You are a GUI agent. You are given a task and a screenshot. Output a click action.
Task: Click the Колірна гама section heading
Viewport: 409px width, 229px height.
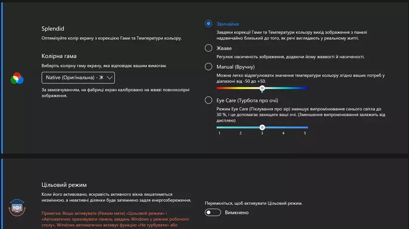tap(59, 56)
